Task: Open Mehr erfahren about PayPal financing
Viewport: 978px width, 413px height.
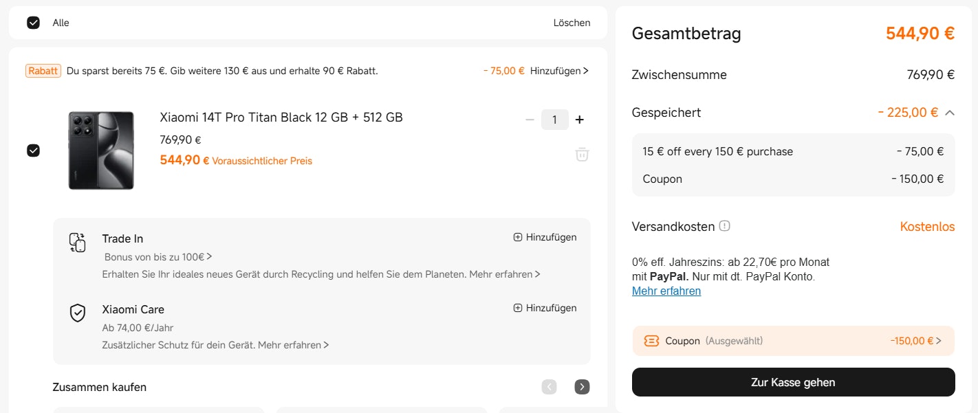Action: (666, 291)
